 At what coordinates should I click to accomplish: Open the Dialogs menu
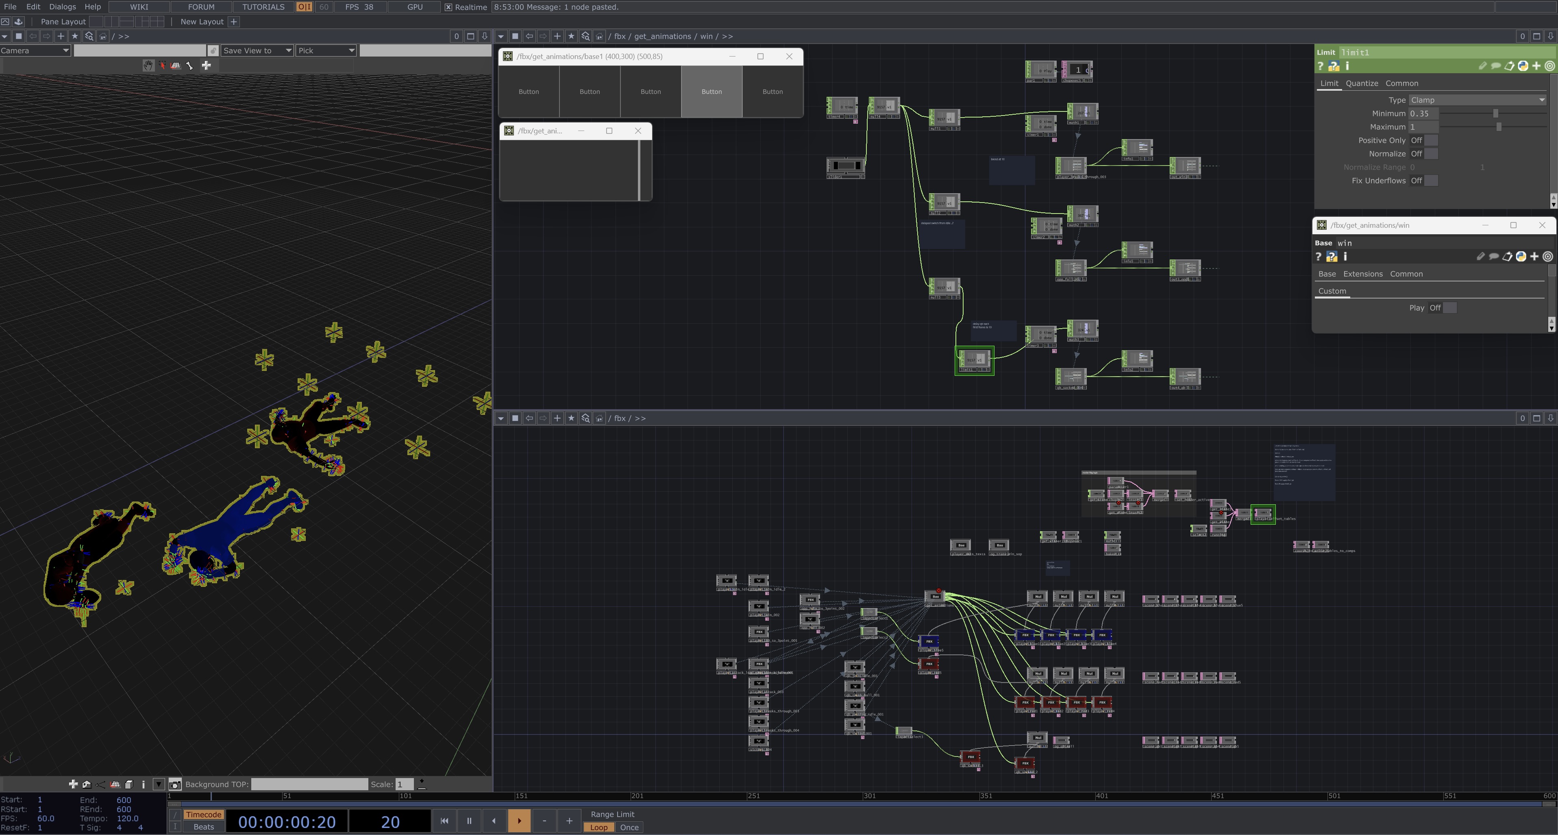pos(62,7)
